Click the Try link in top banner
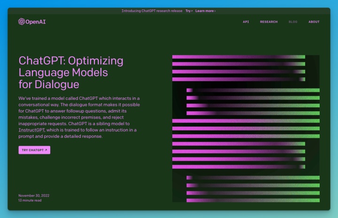 [189, 11]
